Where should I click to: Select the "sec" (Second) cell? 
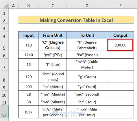click(87, 94)
